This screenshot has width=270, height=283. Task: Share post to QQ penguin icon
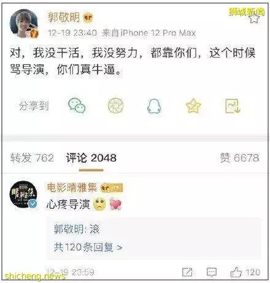(x=155, y=106)
